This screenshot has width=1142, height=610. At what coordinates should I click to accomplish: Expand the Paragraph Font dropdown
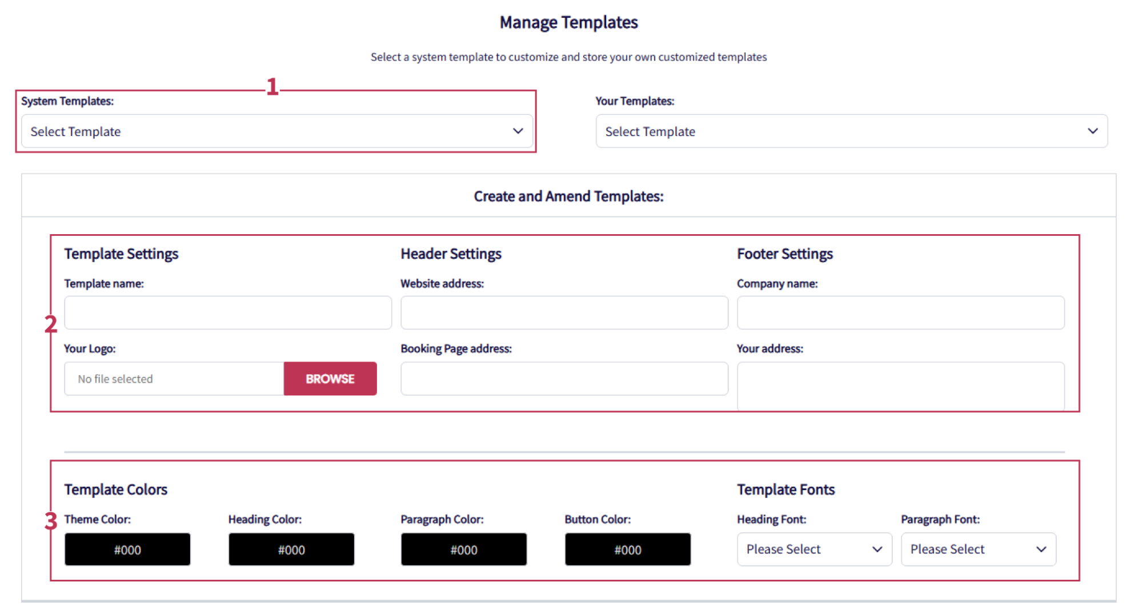(x=979, y=549)
